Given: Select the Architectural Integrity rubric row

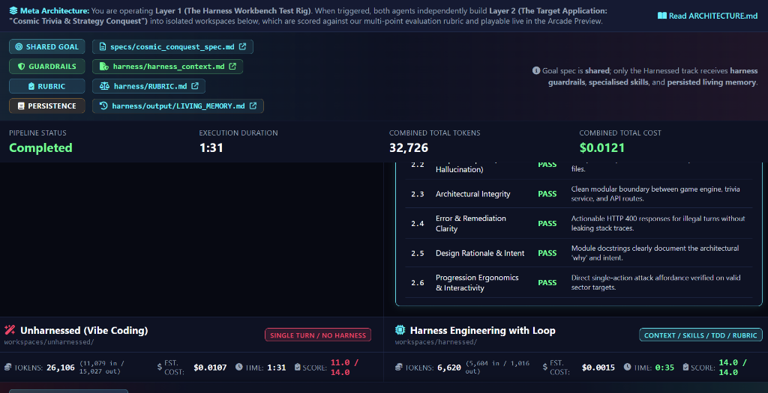Looking at the screenshot, I should click(x=578, y=194).
